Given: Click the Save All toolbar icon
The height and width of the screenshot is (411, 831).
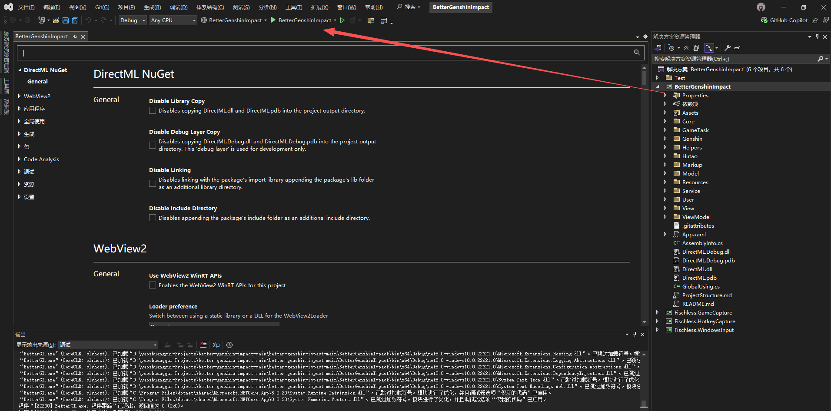Looking at the screenshot, I should [75, 20].
